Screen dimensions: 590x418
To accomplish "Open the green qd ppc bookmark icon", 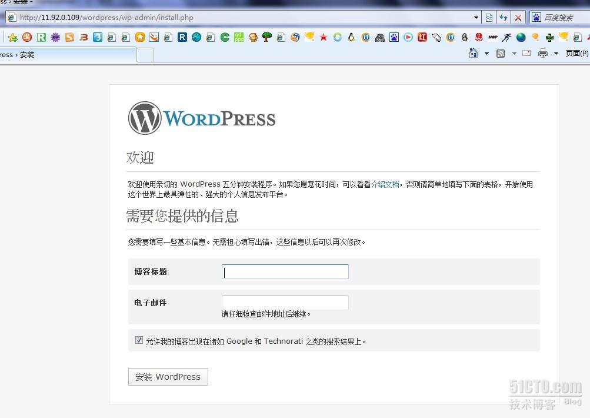I will point(239,37).
